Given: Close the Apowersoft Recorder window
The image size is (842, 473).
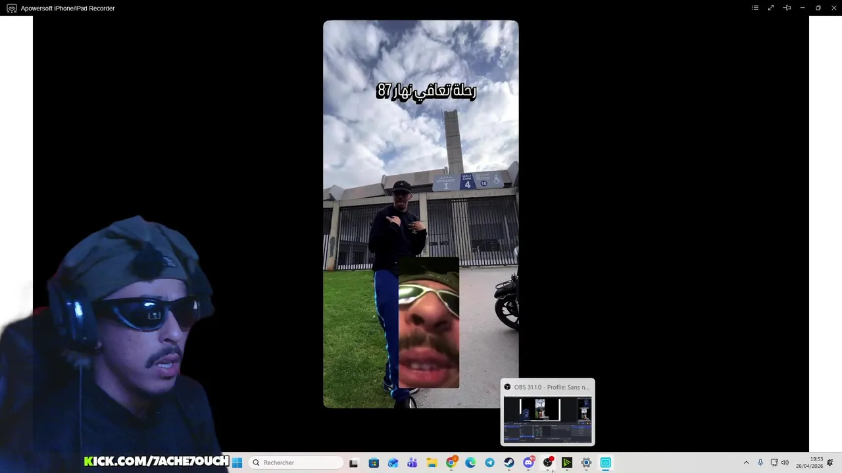Looking at the screenshot, I should point(833,8).
